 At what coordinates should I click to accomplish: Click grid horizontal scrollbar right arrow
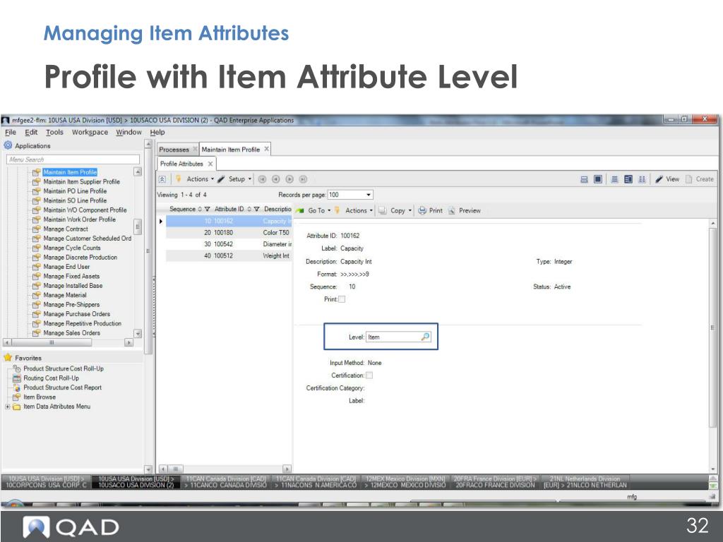point(287,469)
